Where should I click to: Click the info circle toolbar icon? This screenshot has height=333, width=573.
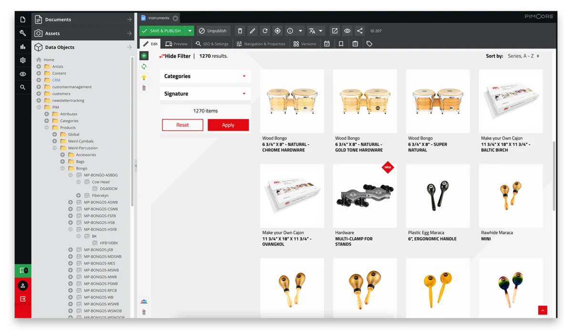[290, 31]
